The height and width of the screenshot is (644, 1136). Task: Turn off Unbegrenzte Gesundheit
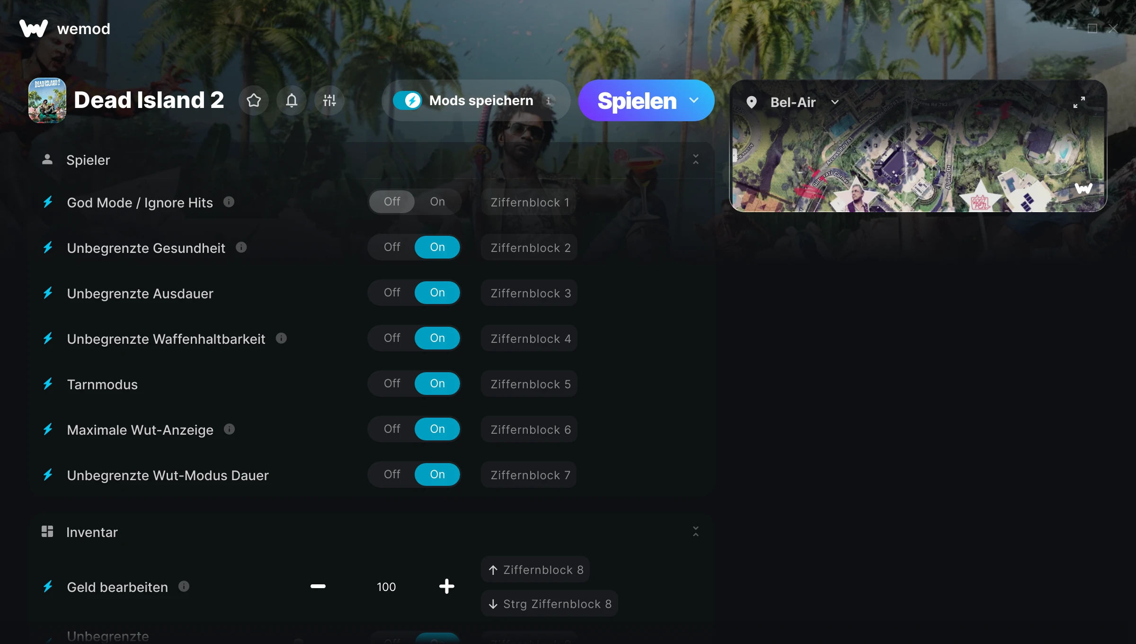tap(392, 247)
